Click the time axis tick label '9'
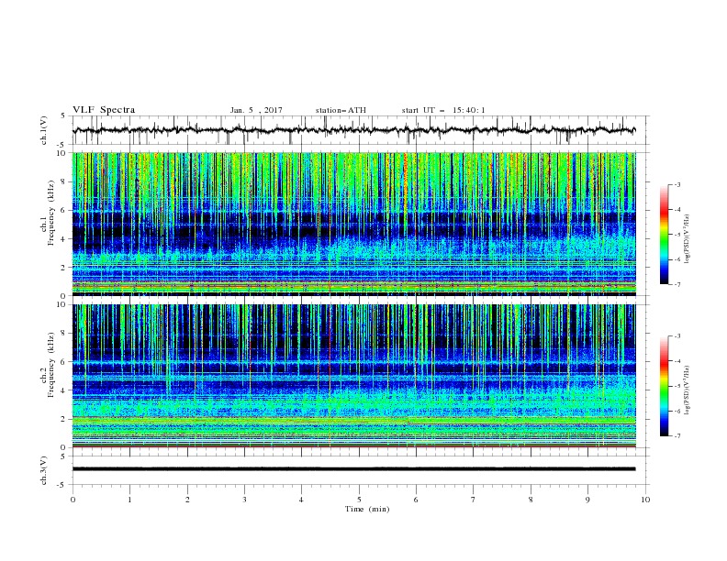Viewport: 727px width, 561px height. (x=587, y=500)
